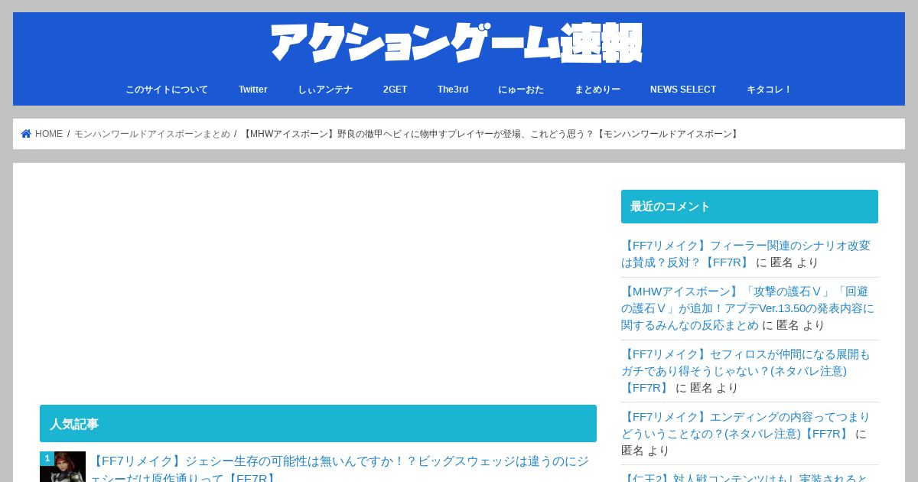Click HOME breadcrumb link
The height and width of the screenshot is (482, 918).
[x=49, y=134]
